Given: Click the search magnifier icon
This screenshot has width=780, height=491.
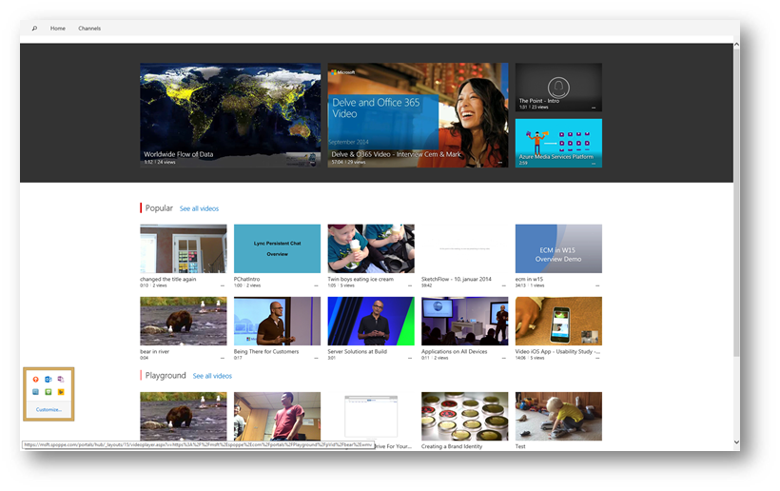Looking at the screenshot, I should coord(34,29).
